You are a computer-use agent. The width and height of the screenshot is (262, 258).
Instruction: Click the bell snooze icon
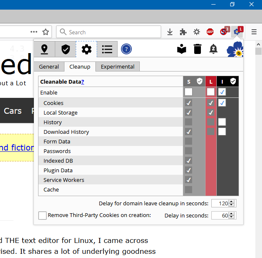coord(213,49)
